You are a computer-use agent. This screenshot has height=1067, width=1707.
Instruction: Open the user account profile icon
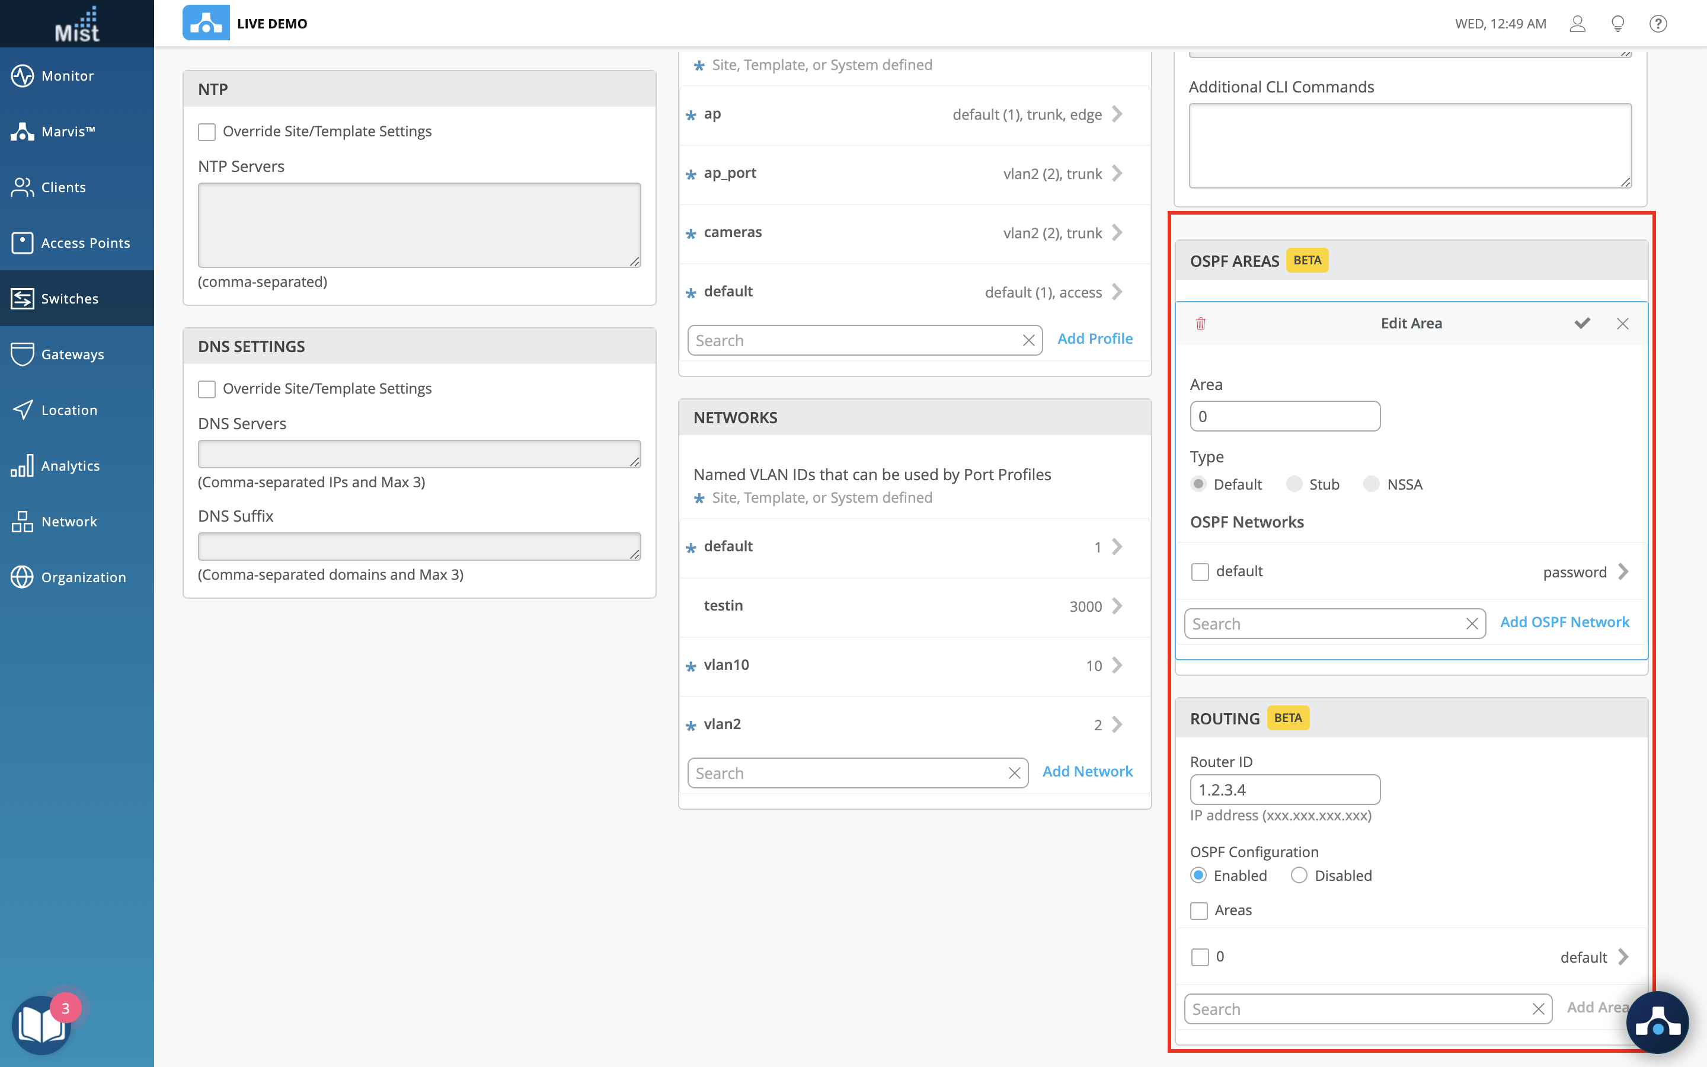point(1577,24)
